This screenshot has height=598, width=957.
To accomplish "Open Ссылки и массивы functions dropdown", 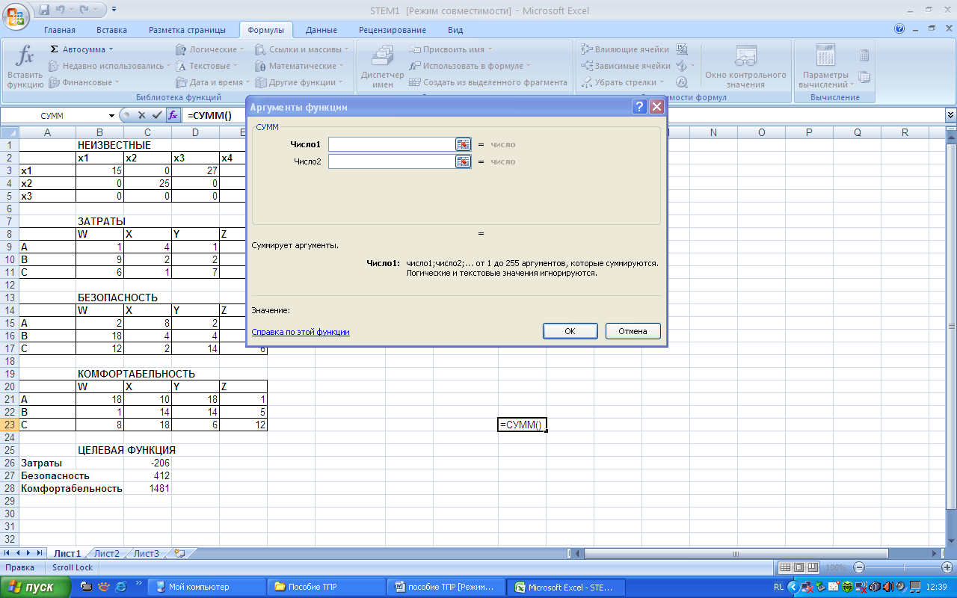I will [302, 49].
